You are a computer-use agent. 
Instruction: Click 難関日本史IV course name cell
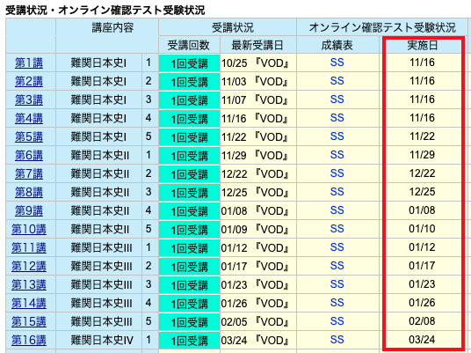(99, 341)
